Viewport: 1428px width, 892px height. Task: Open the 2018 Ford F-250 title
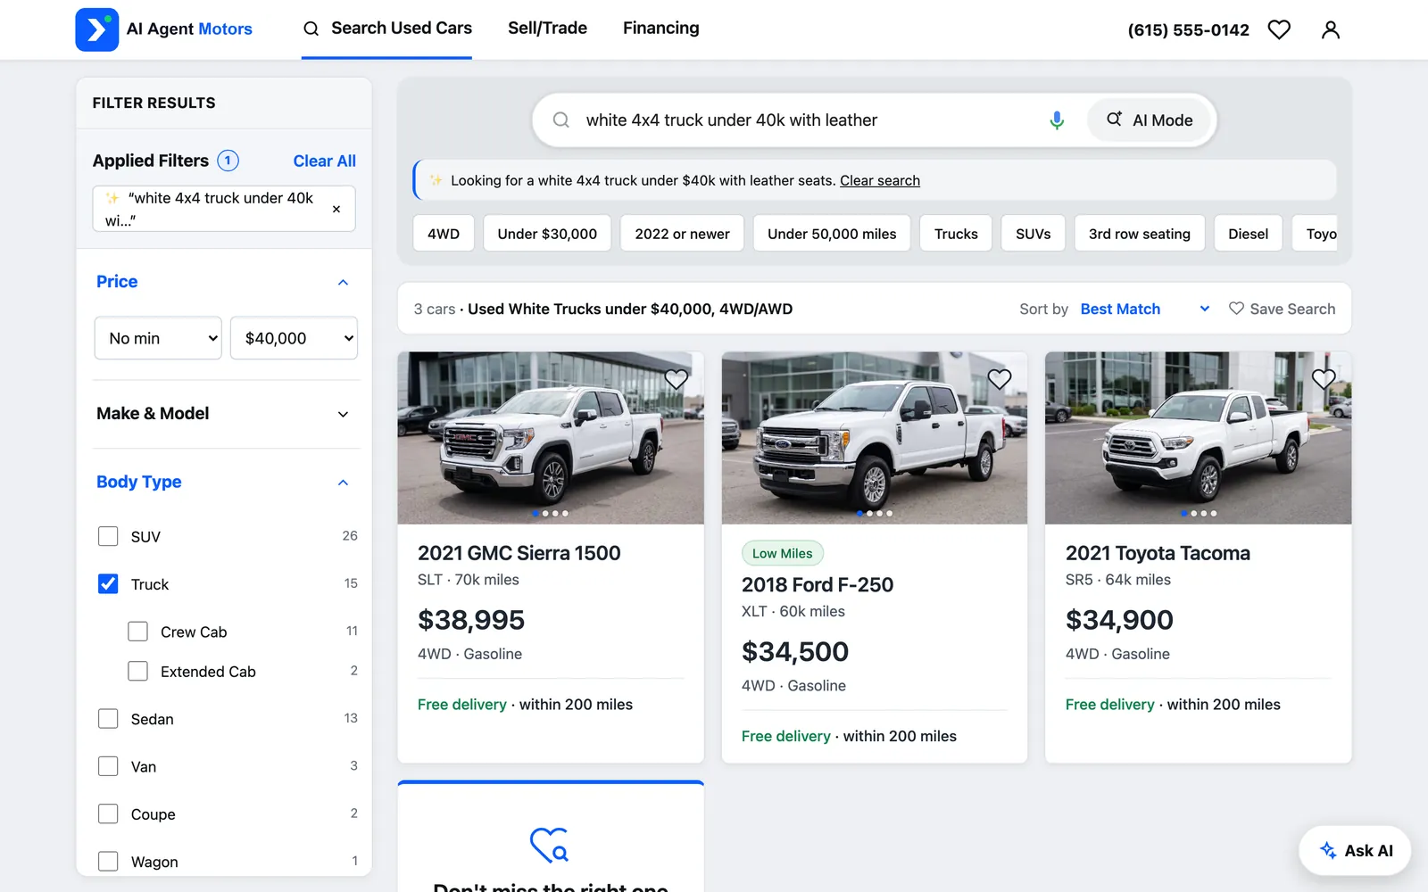818,585
